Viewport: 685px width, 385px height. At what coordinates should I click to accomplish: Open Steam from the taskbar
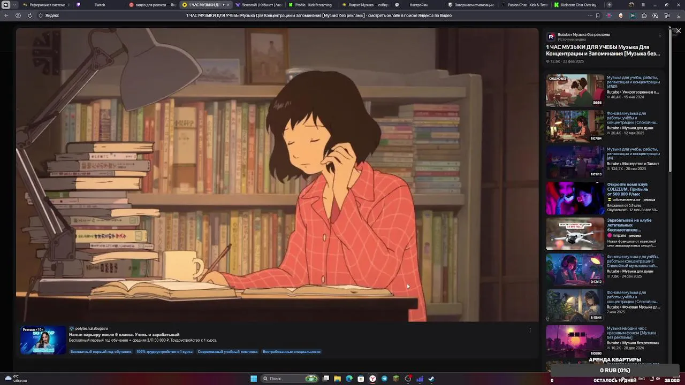(x=431, y=379)
